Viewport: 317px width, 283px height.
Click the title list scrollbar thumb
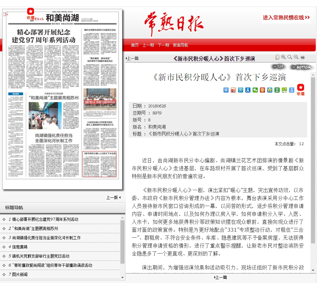click(x=122, y=242)
